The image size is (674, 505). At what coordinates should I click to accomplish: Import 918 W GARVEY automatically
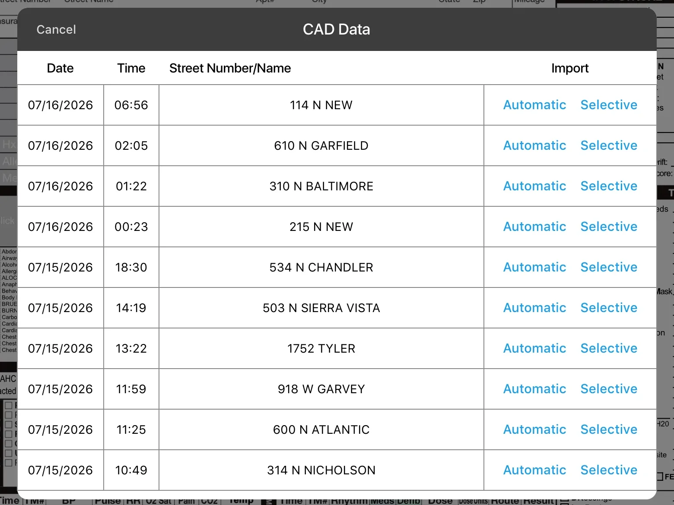(x=534, y=389)
